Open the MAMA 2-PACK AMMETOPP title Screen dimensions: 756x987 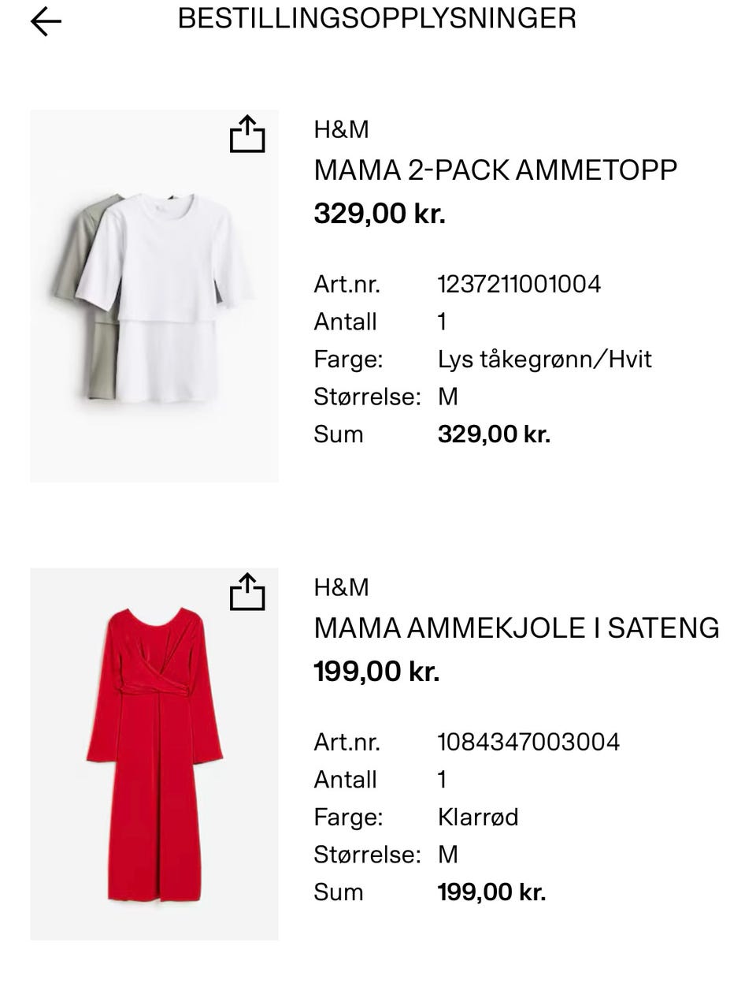(x=495, y=170)
